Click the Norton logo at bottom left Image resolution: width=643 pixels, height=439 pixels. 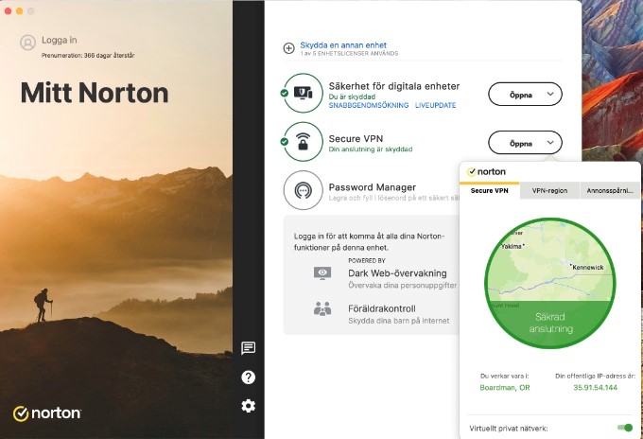(x=46, y=413)
